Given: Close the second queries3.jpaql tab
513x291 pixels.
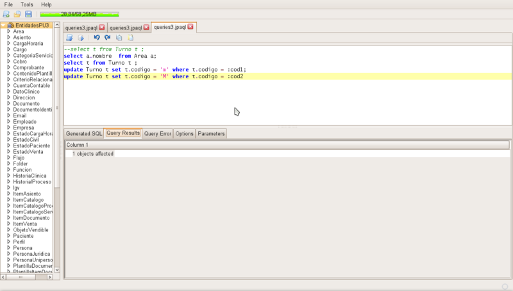Looking at the screenshot, I should click(146, 28).
